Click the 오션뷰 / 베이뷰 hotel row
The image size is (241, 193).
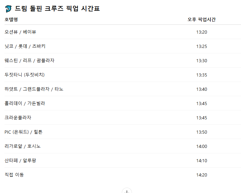[23, 32]
